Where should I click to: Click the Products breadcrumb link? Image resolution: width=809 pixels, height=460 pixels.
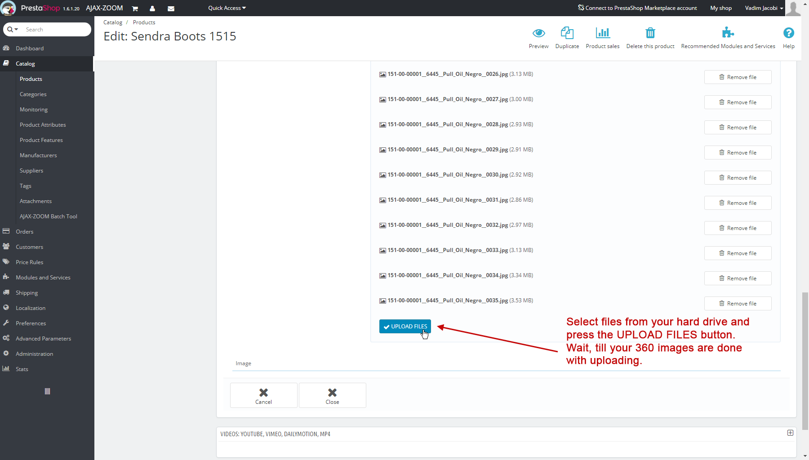coord(144,22)
